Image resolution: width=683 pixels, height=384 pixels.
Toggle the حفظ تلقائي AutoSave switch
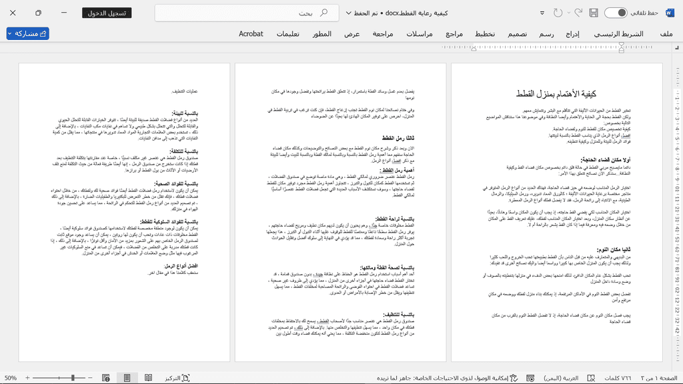coord(616,13)
